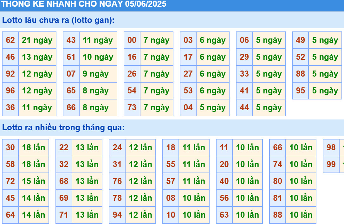Click number 92 in the gan list

coord(10,74)
